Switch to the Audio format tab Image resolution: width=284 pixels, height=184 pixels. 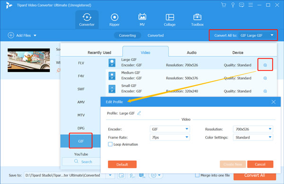tap(192, 53)
